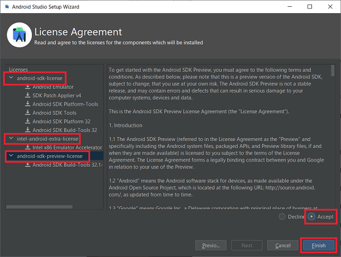The height and width of the screenshot is (257, 341).
Task: Close the Setup Wizard window
Action: point(330,7)
